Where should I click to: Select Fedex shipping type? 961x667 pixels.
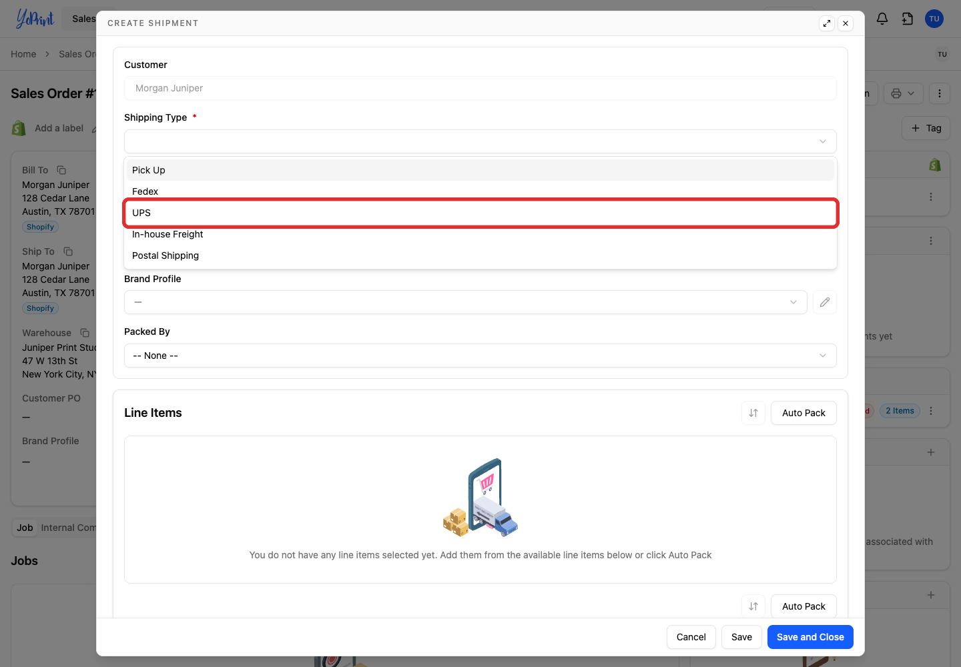pos(480,191)
